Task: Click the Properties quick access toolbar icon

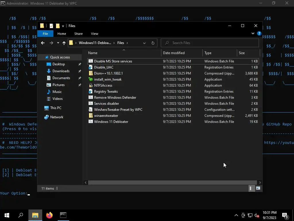Action: coord(51,26)
